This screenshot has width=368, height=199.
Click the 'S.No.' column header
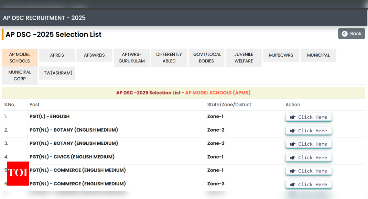[x=10, y=105]
